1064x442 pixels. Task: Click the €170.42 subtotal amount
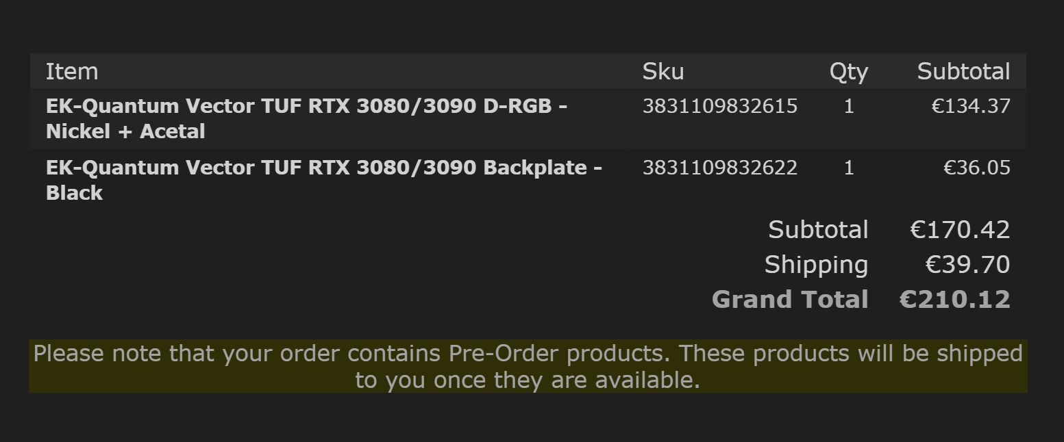click(960, 230)
